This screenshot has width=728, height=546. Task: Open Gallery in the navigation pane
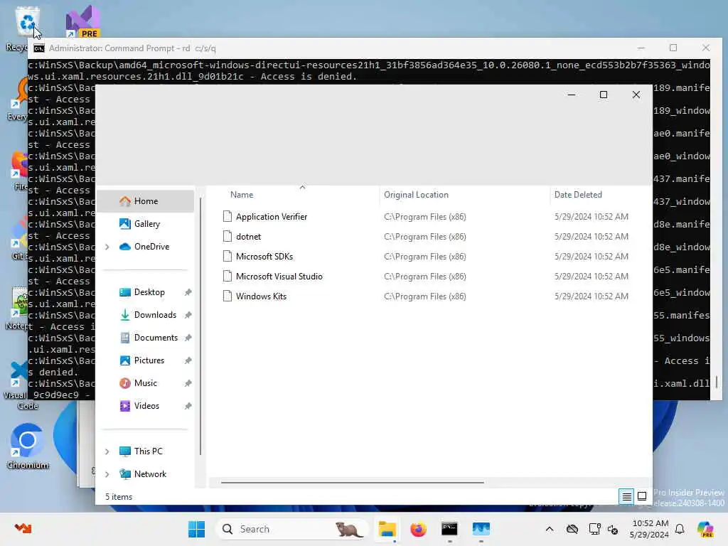click(x=146, y=224)
